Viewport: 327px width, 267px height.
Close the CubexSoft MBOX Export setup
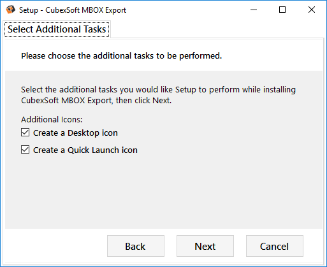click(312, 10)
